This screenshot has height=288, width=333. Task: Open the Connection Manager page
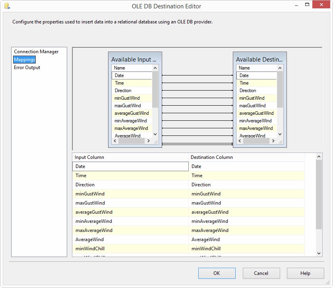click(36, 52)
